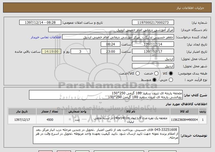Click the تاریخ نیاز column header
The height and width of the screenshot is (152, 215).
click(22, 112)
